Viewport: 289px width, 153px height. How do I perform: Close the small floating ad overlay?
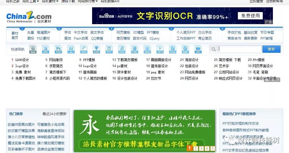coord(278,80)
